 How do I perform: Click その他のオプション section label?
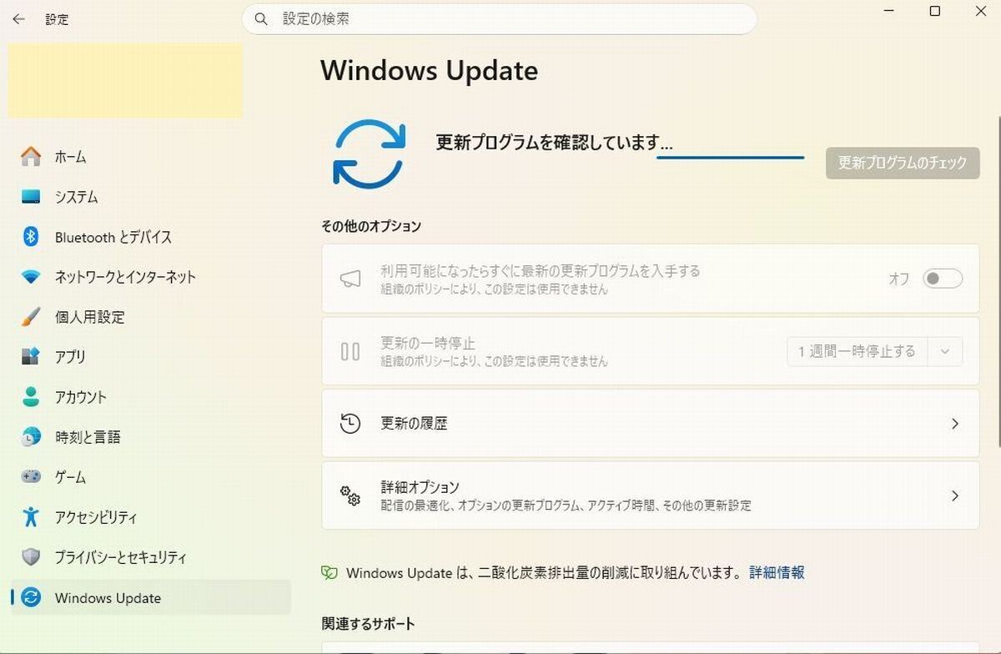click(371, 226)
